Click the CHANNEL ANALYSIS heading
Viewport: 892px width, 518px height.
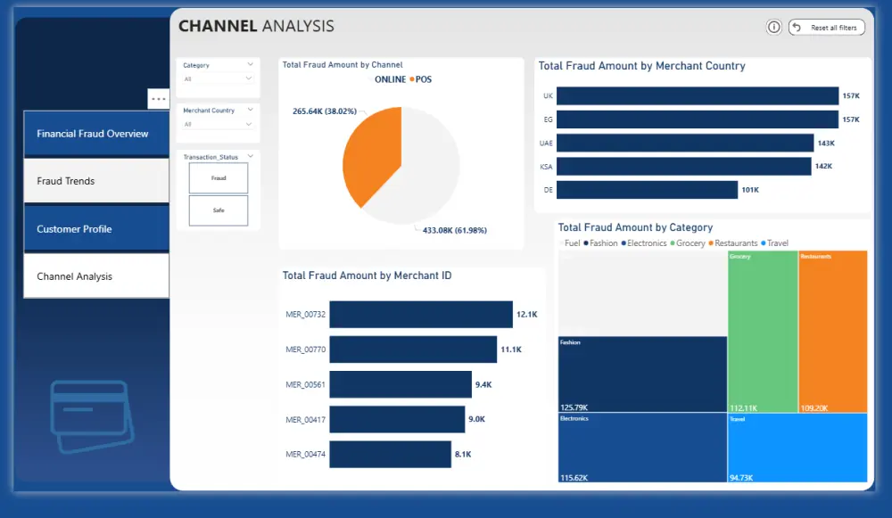257,26
